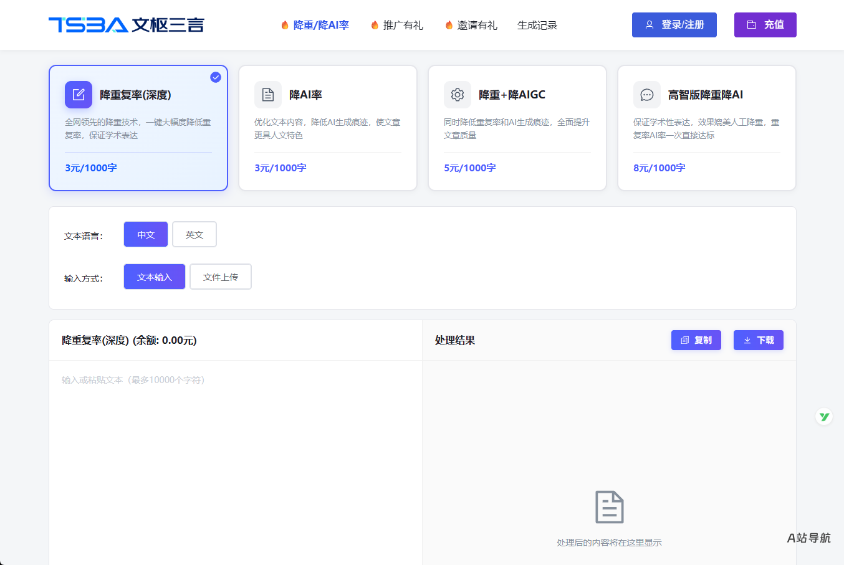
Task: Click the 登录/注册 button
Action: [674, 25]
